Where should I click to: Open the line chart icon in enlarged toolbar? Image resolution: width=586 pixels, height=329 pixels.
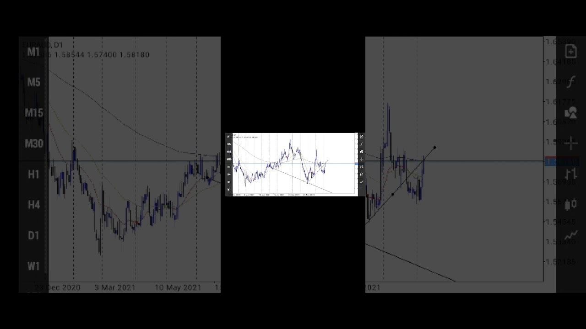click(x=570, y=235)
